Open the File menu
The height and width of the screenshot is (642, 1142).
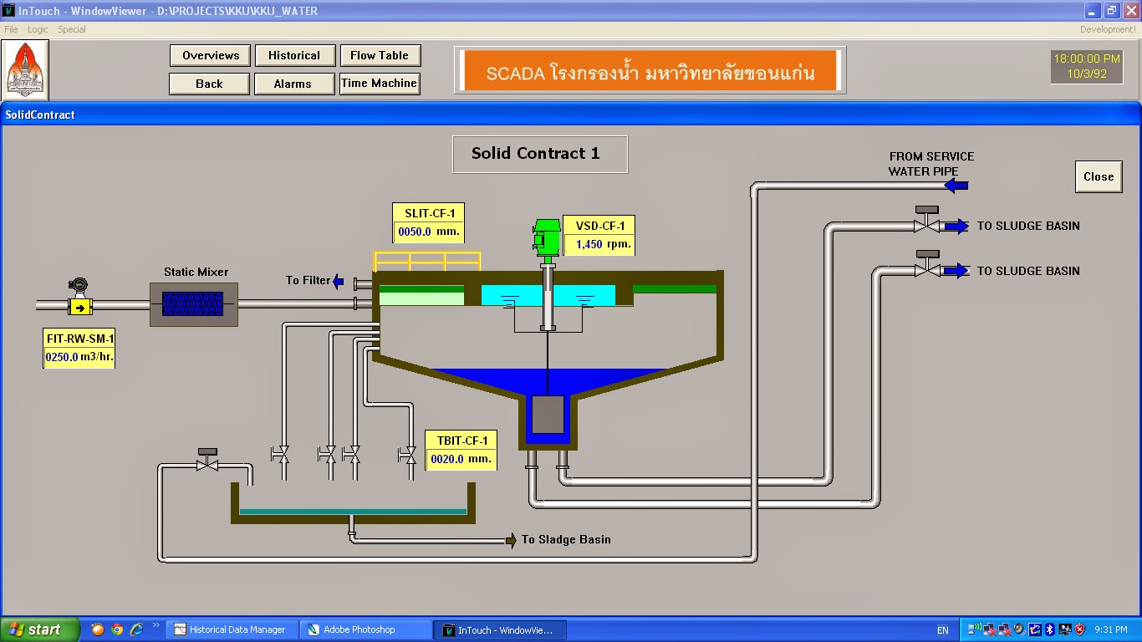[11, 28]
